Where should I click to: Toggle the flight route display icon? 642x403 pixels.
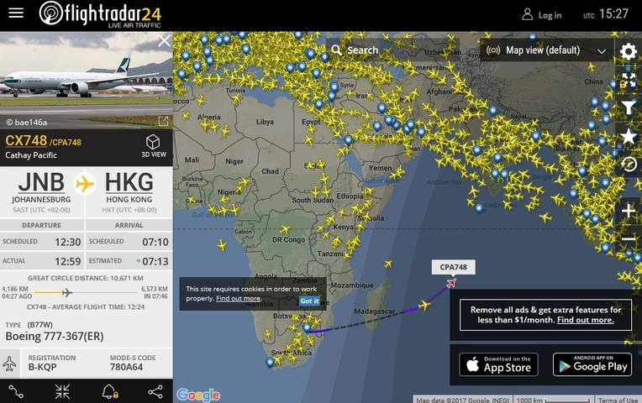(16, 392)
